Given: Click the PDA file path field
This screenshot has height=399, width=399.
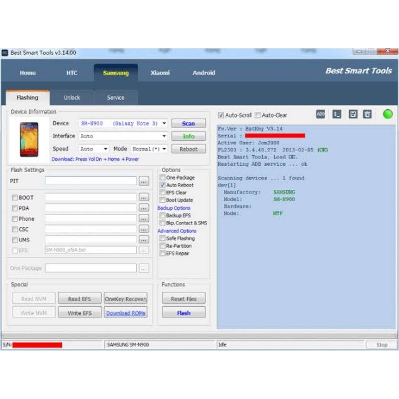Looking at the screenshot, I should (x=91, y=208).
